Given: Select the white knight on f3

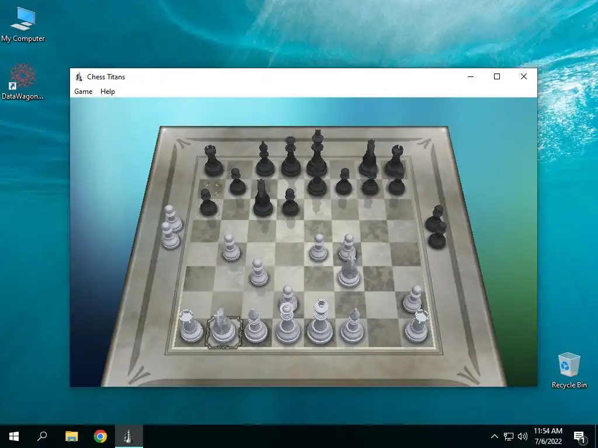Looking at the screenshot, I should coord(349,271).
